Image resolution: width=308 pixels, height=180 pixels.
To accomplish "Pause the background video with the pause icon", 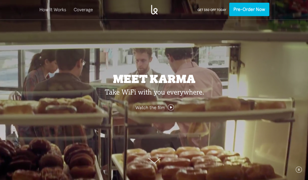I will [299, 169].
